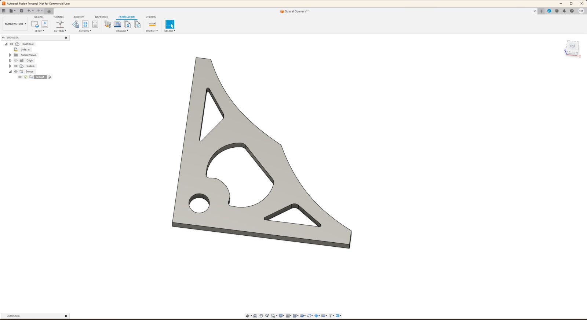Show the hidden Origin folder
This screenshot has height=320, width=587.
(x=16, y=60)
